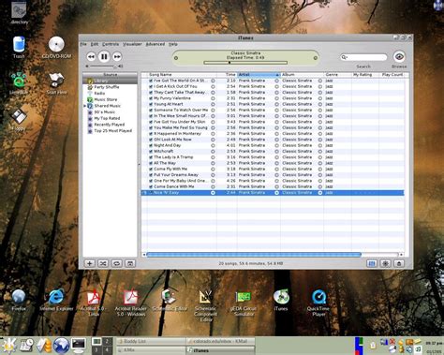Viewport: 444px width, 355px height.
Task: Click the Artist column sort arrow
Action: [277, 75]
